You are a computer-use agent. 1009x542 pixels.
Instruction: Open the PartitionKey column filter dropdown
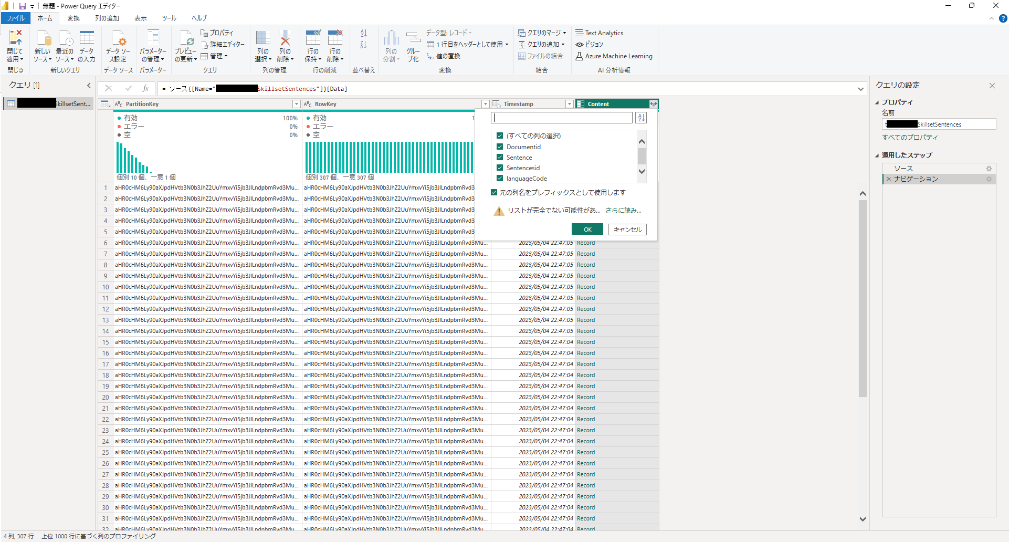(x=296, y=104)
